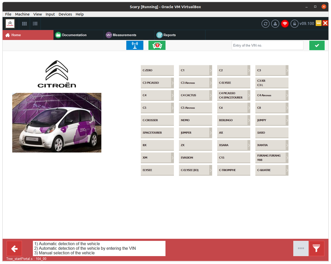This screenshot has width=331, height=264.
Task: Confirm VIN with green checkmark button
Action: pyautogui.click(x=317, y=45)
